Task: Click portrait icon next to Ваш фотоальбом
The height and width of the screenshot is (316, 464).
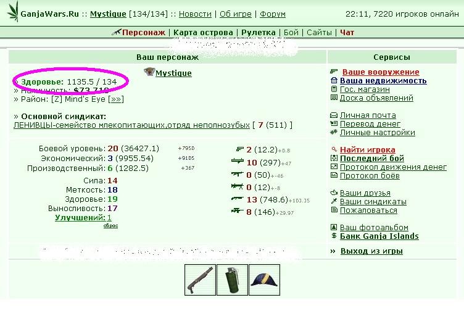Action: [x=334, y=227]
